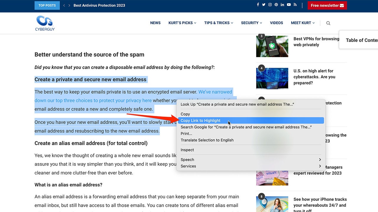Image resolution: width=378 pixels, height=212 pixels.
Task: Click the 'Did you know' italic sentence
Action: [x=125, y=67]
